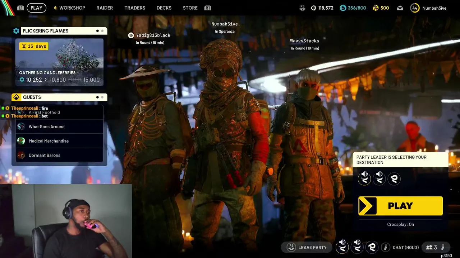460x258 pixels.
Task: Open the STORE tab
Action: (x=190, y=8)
